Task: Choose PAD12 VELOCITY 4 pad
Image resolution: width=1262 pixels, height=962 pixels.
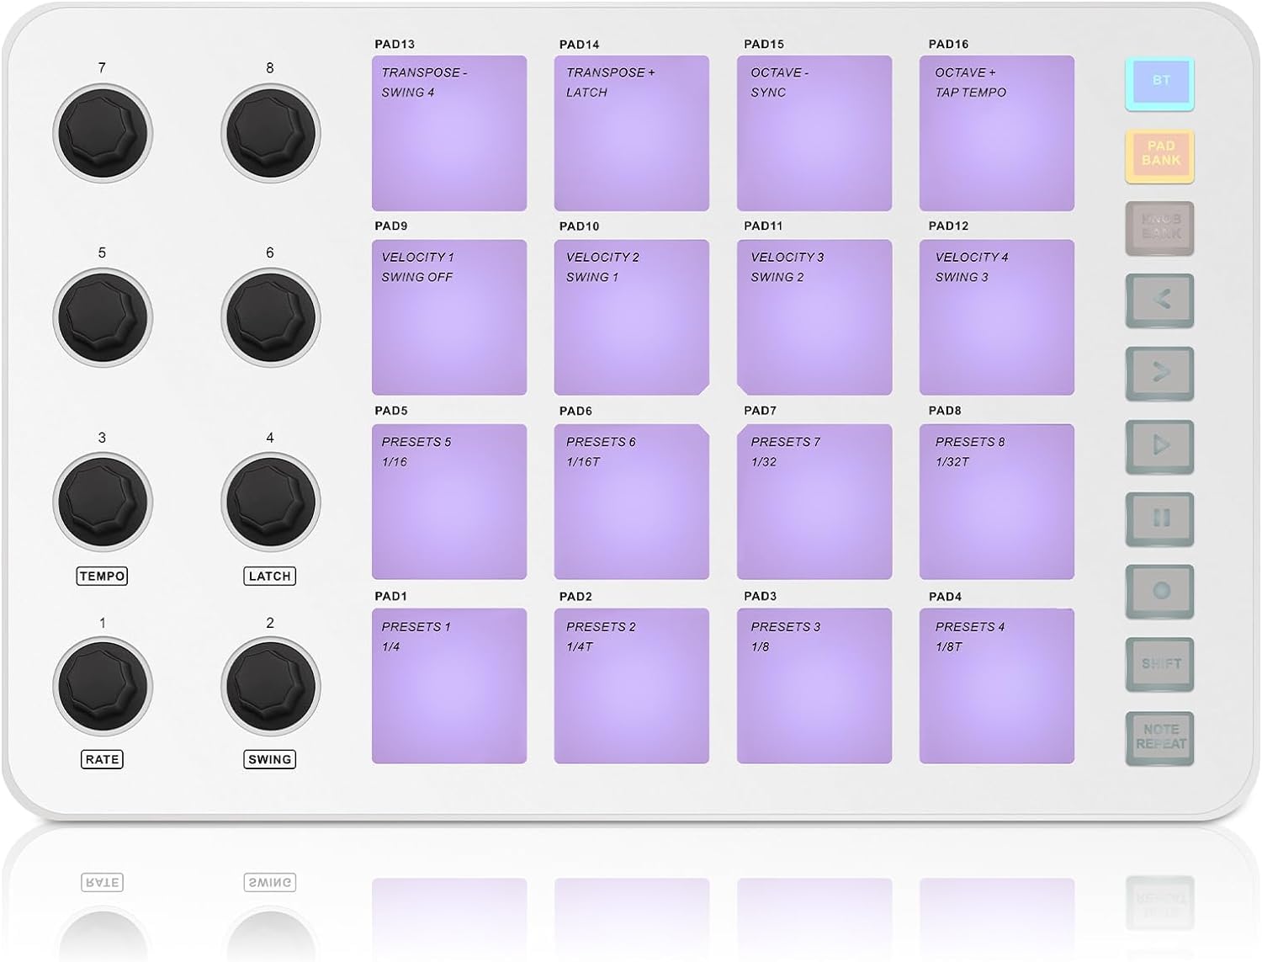Action: [x=997, y=317]
